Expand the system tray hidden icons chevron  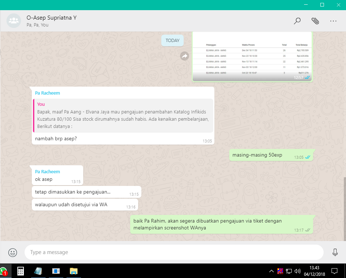pos(272,271)
